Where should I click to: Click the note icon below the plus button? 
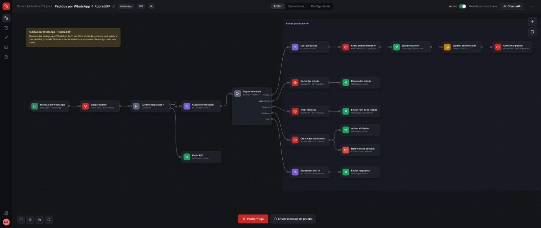pos(532,32)
